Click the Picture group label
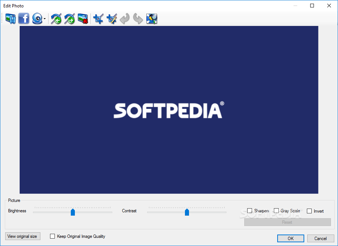Viewport: 338px width, 246px height. 14,200
